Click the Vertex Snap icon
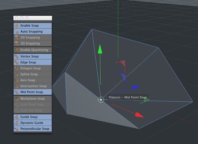The height and width of the screenshot is (144, 198). point(16,56)
